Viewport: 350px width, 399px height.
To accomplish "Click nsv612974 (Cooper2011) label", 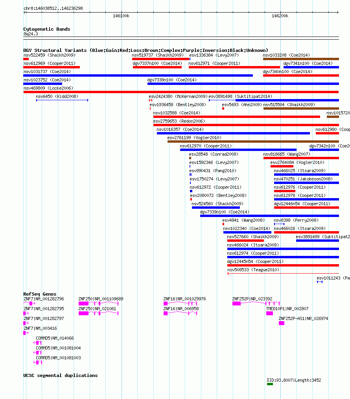I will [253, 254].
